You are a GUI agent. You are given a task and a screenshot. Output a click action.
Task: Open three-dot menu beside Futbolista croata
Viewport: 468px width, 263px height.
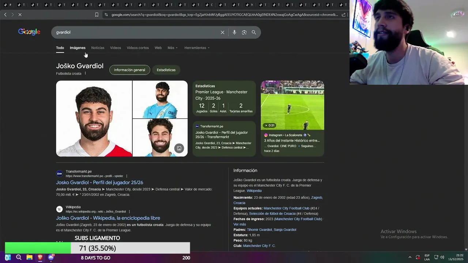tap(85, 73)
